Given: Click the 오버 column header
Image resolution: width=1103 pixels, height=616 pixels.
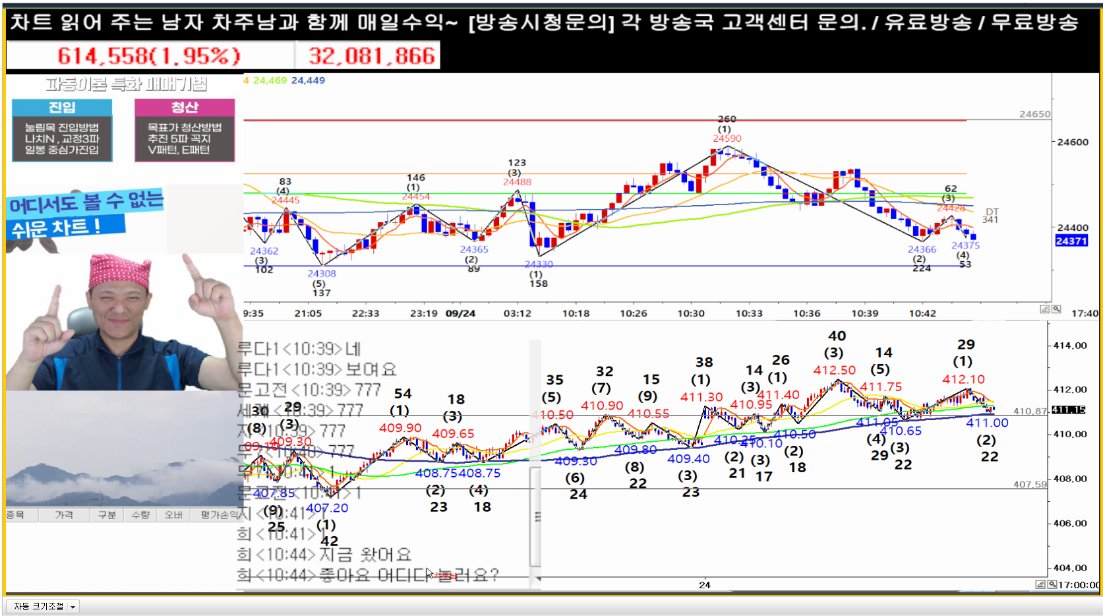Looking at the screenshot, I should click(173, 515).
